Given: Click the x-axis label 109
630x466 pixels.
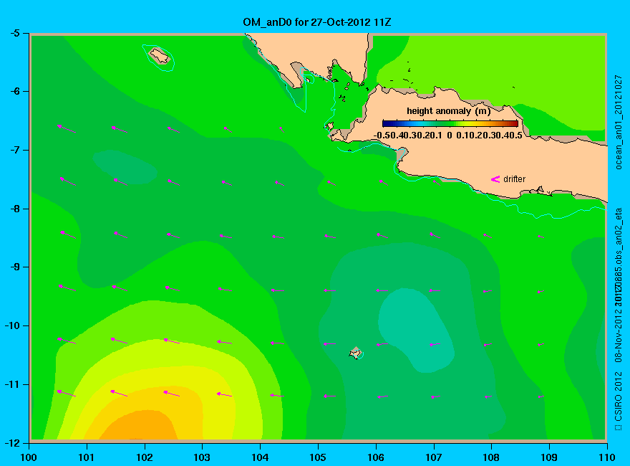Looking at the screenshot, I should [549, 457].
